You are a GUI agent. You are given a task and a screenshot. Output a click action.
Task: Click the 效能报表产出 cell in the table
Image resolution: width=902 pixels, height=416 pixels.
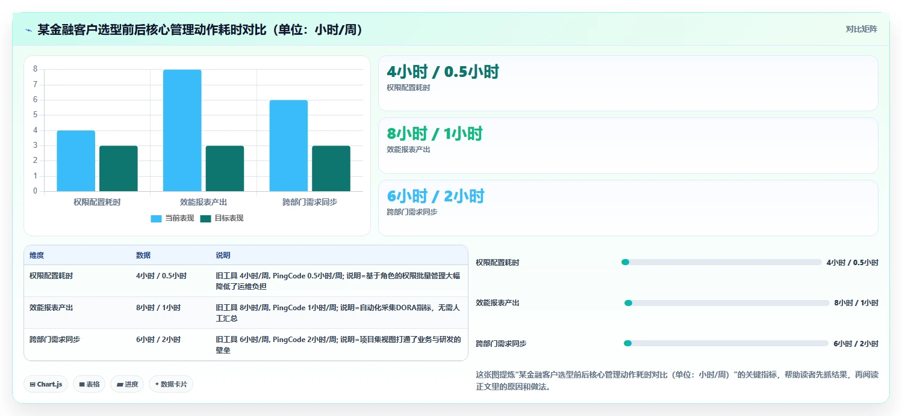click(x=51, y=308)
